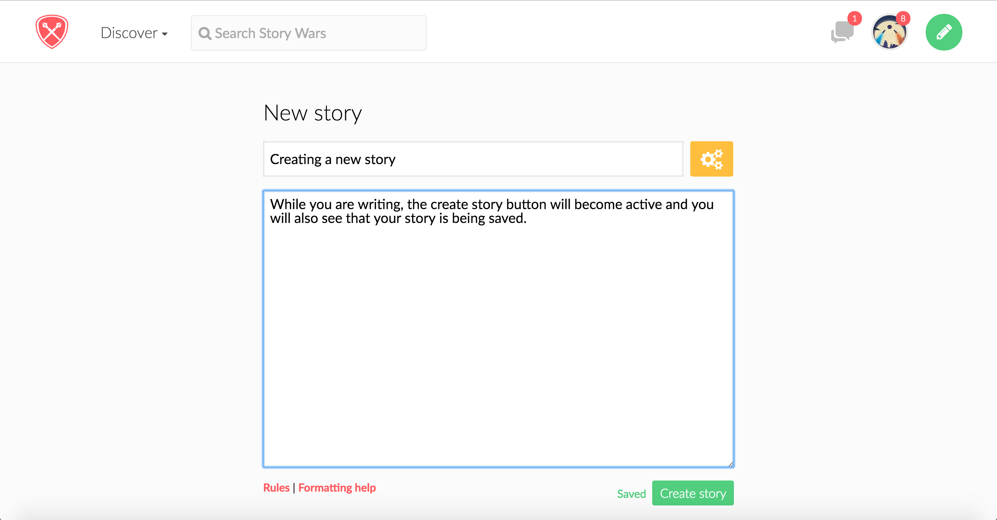Image resolution: width=997 pixels, height=520 pixels.
Task: Open the user profile avatar
Action: point(889,32)
